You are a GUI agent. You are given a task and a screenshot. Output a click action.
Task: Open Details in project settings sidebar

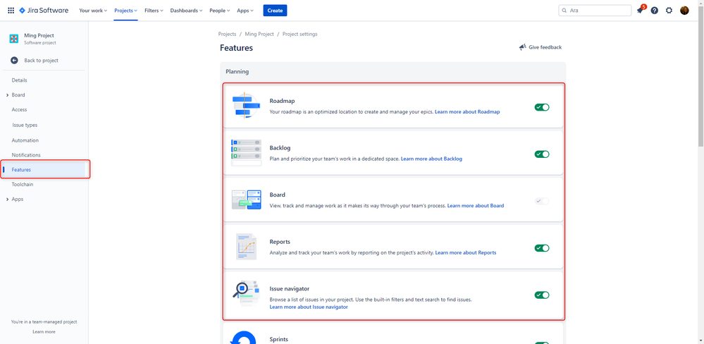click(x=19, y=80)
